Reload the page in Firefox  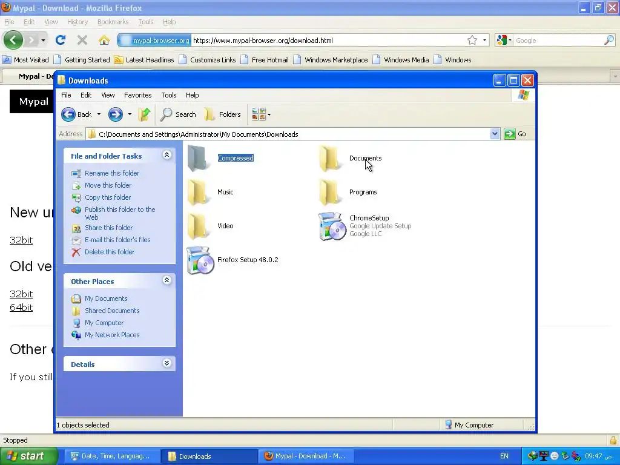point(61,40)
